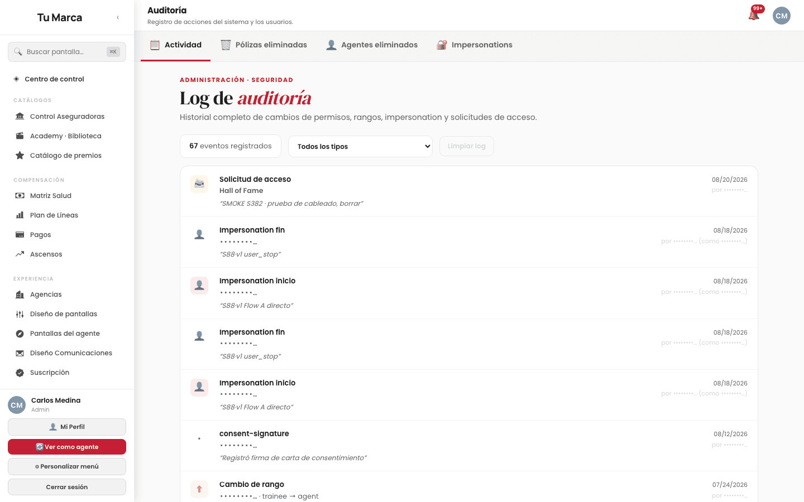Click the Control Aseguradoras bank icon
Image resolution: width=804 pixels, height=502 pixels.
click(20, 117)
